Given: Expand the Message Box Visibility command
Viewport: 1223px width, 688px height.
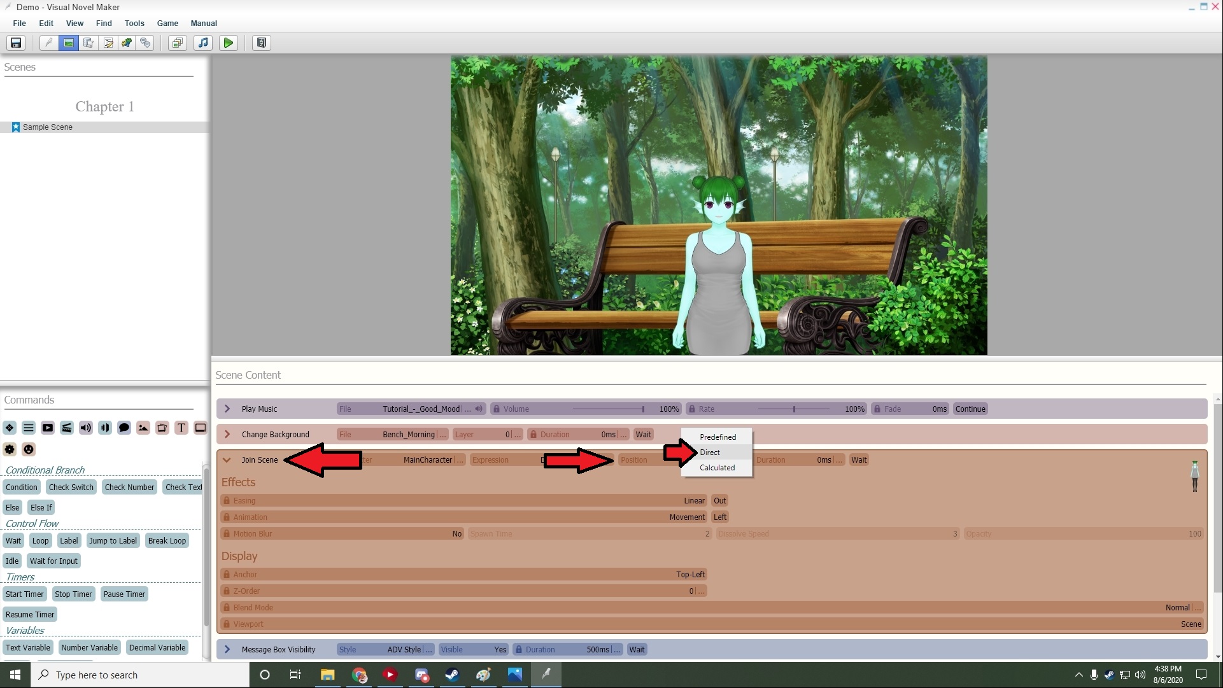Looking at the screenshot, I should 227,650.
